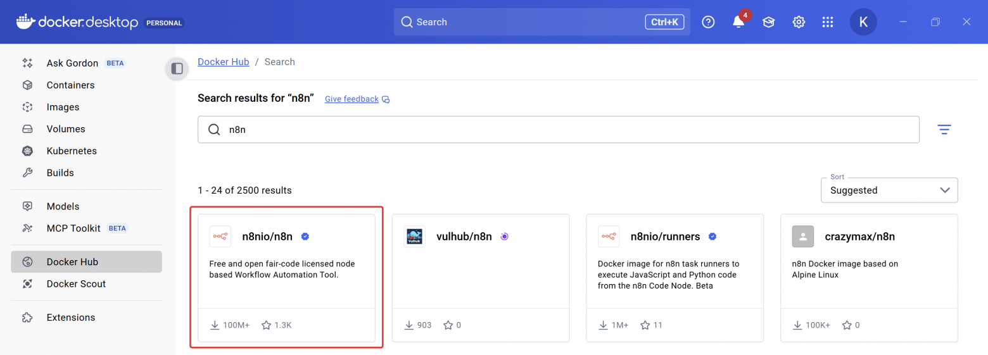The height and width of the screenshot is (355, 988).
Task: Click the n8n Docker Hub search field
Action: tap(559, 130)
